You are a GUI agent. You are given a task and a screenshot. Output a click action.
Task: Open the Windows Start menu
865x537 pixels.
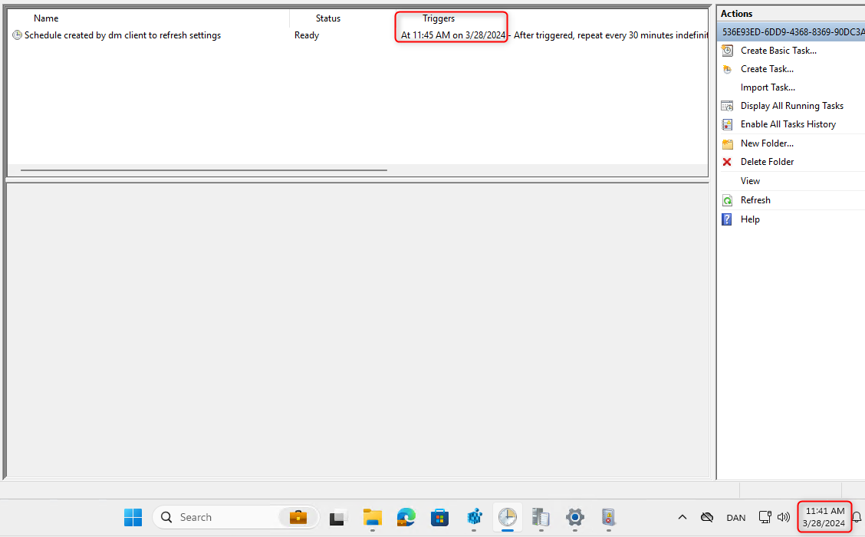tap(133, 517)
